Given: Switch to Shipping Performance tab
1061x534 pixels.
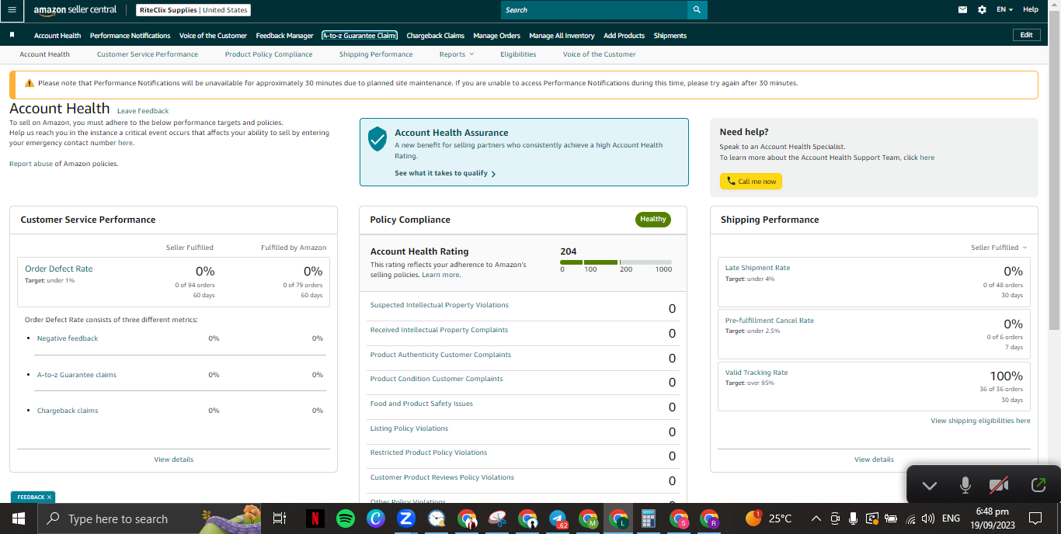Looking at the screenshot, I should tap(376, 54).
